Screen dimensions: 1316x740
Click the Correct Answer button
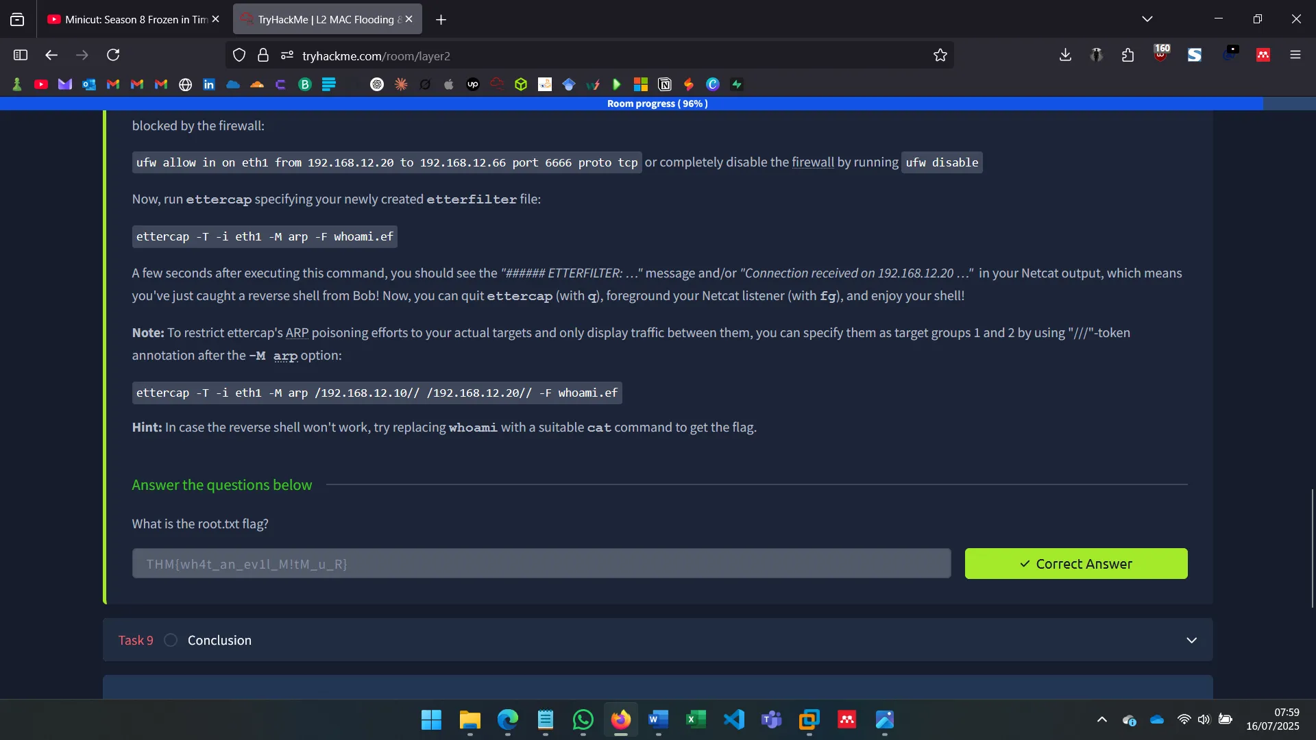tap(1075, 563)
